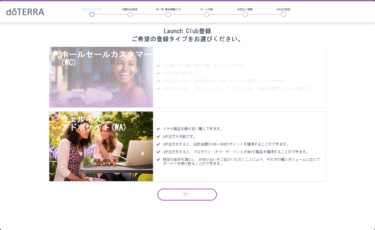
Task: Click the 次へ button
Action: point(187,194)
